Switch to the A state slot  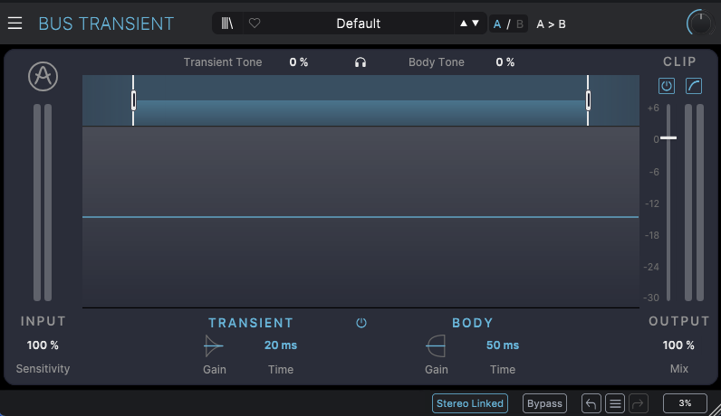click(x=497, y=24)
